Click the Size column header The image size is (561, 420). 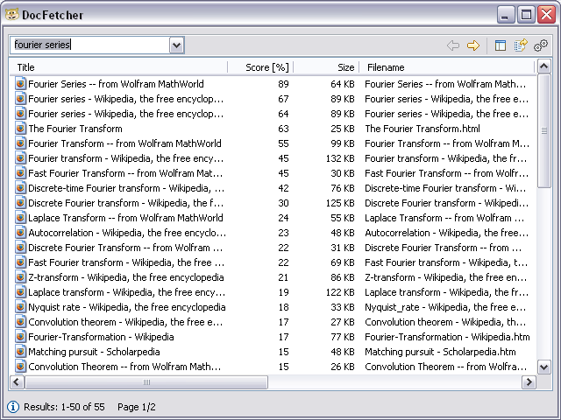tap(326, 67)
